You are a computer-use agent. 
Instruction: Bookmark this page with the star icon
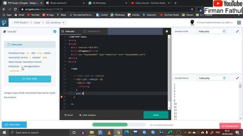[192, 9]
